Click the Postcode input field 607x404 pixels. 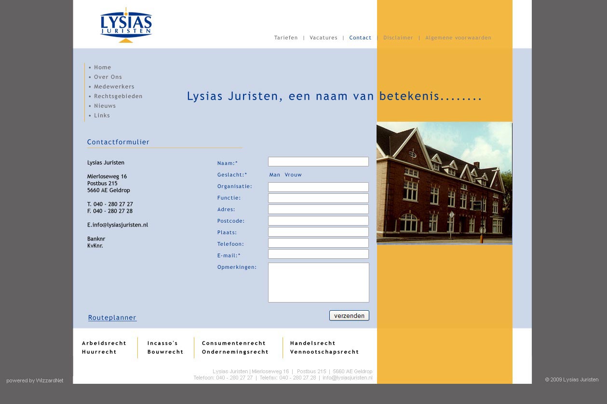point(318,221)
